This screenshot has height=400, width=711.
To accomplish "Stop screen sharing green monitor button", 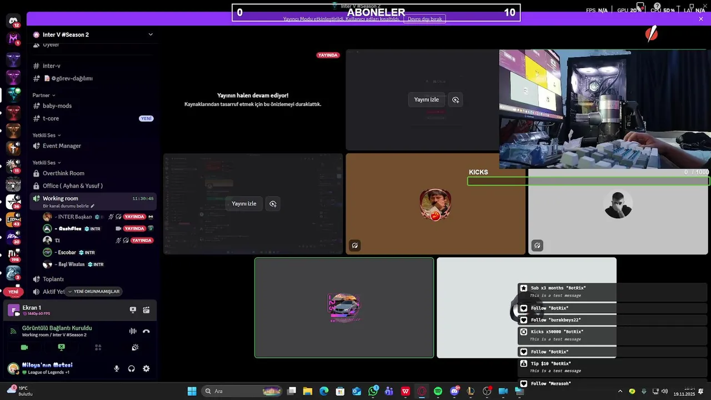I will [x=62, y=347].
